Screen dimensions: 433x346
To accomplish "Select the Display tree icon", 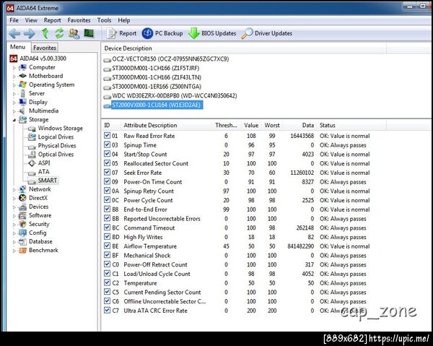I will click(22, 103).
